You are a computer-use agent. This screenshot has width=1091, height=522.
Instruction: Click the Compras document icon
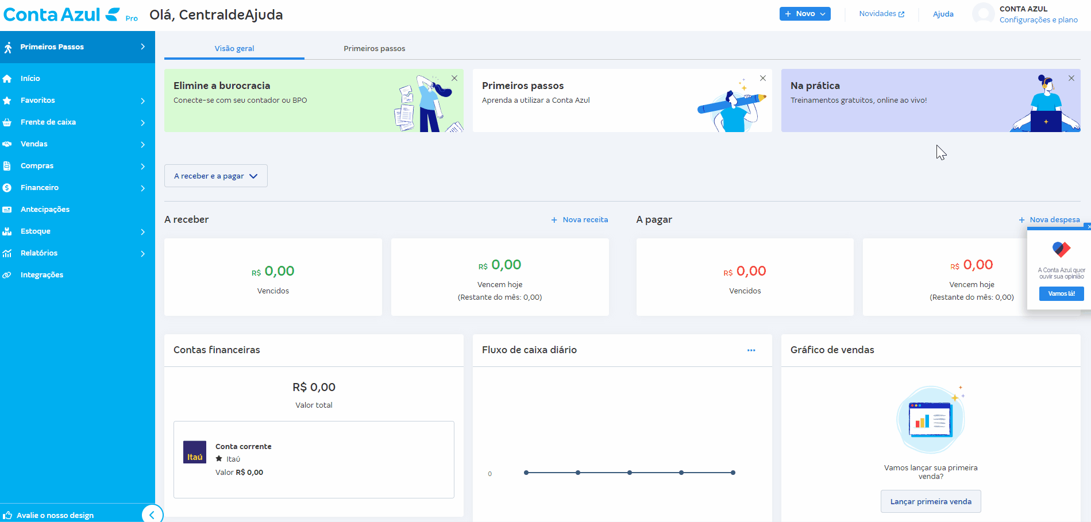coord(7,166)
